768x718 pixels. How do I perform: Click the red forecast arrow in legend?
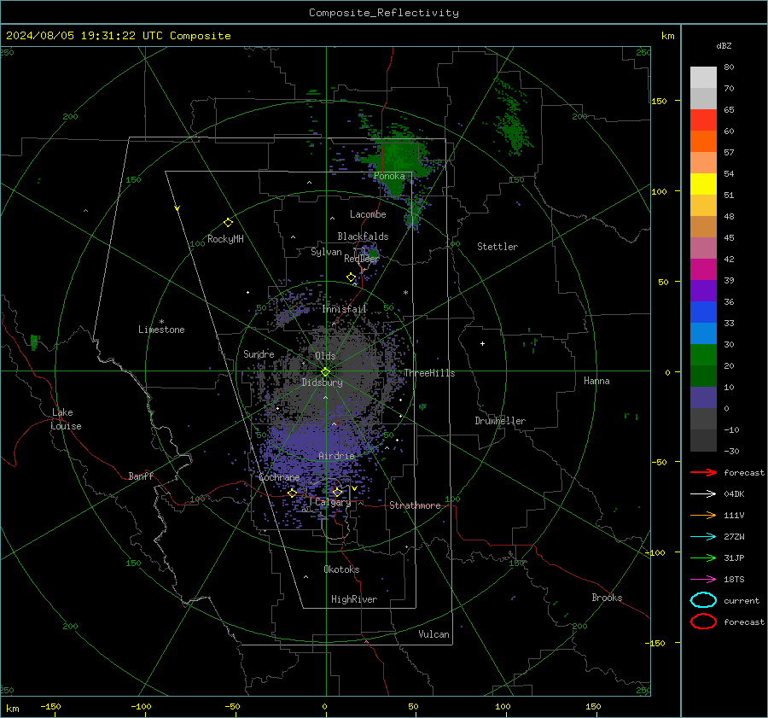click(703, 472)
